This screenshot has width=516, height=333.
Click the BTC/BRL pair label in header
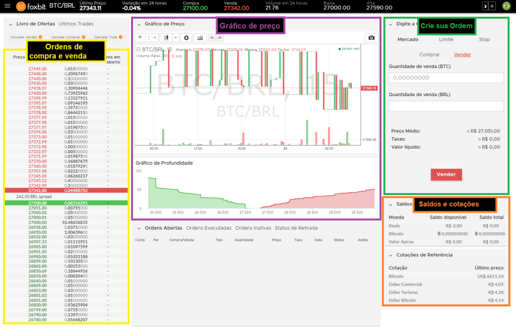coord(62,6)
